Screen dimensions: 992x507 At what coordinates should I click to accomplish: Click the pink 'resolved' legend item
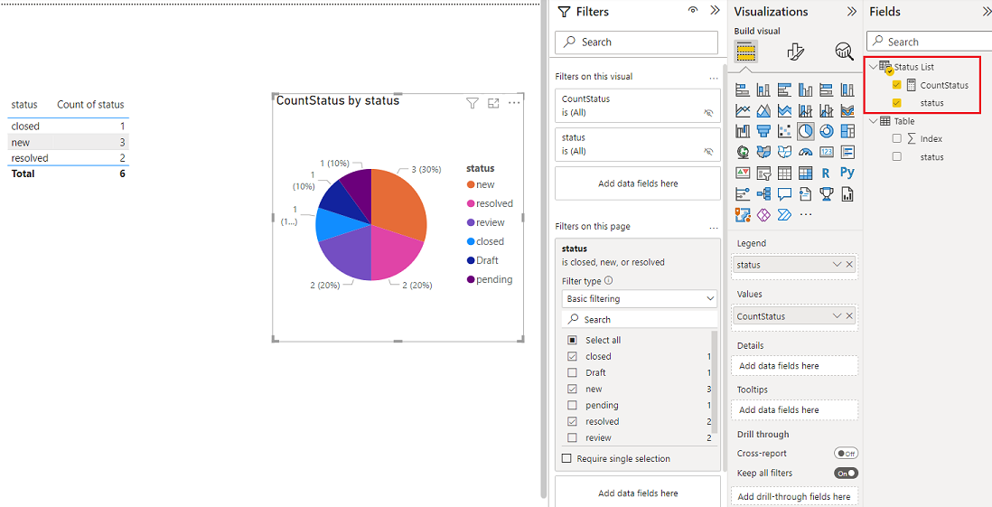pyautogui.click(x=490, y=204)
